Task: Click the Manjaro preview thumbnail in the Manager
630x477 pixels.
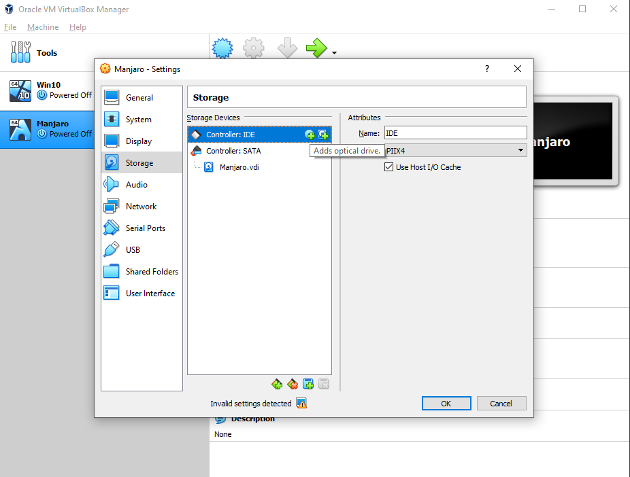Action: click(573, 141)
